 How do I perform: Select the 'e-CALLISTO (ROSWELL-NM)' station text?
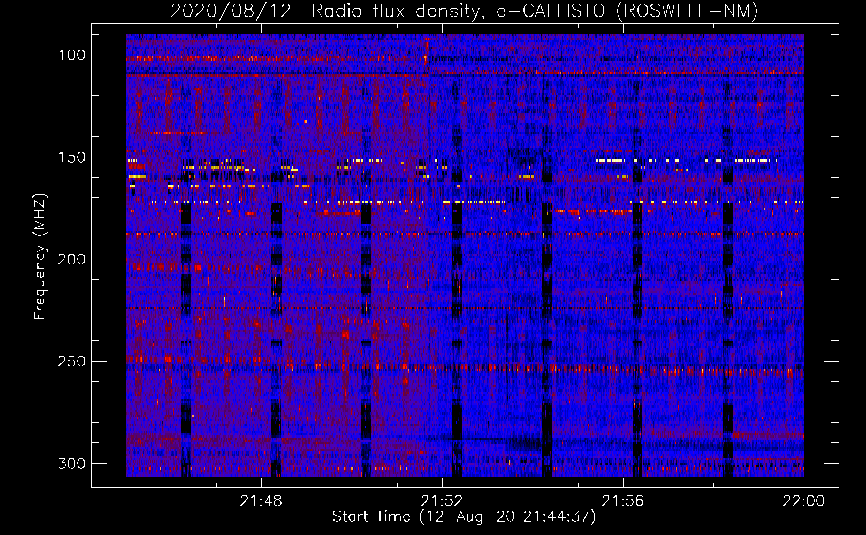click(627, 11)
